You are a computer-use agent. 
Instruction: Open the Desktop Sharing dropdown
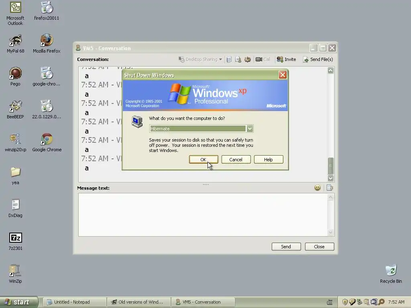pos(201,59)
